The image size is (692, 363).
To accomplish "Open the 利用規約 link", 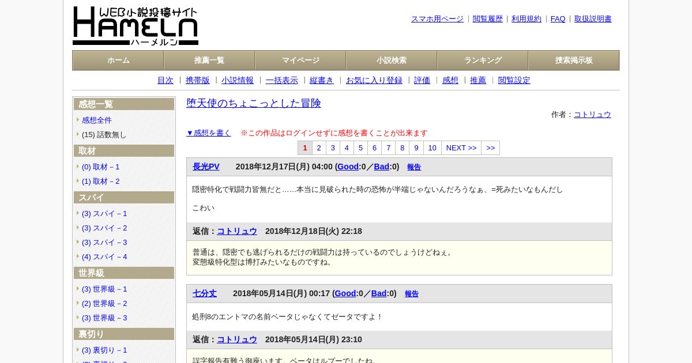I will click(526, 19).
